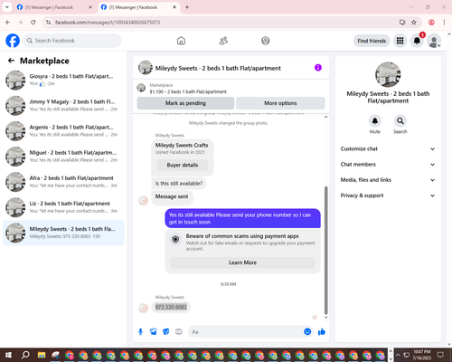The image size is (452, 362).
Task: Send a thumbs-up like
Action: (322, 332)
